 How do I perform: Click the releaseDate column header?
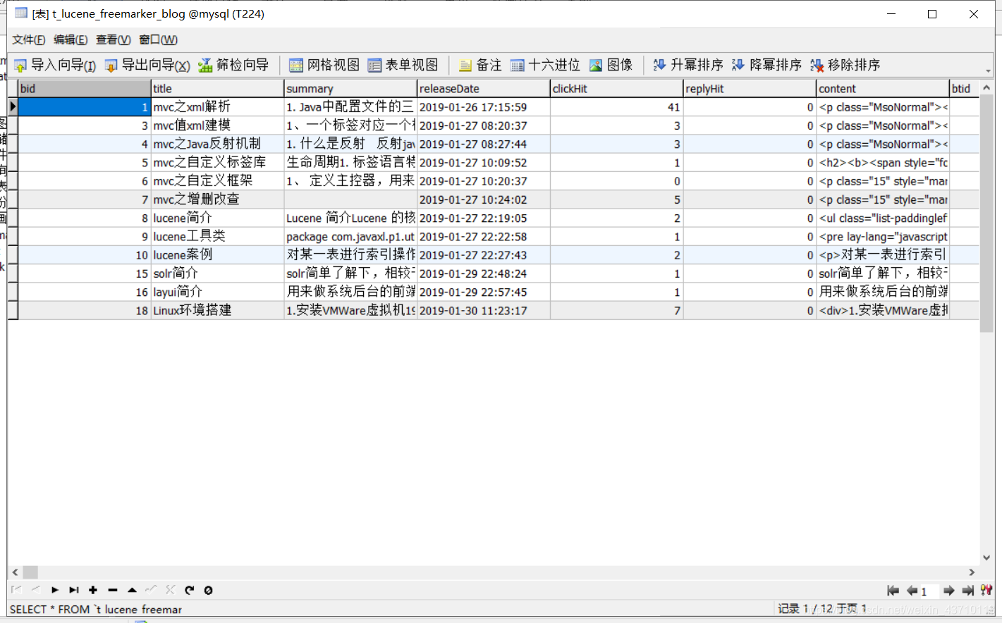(x=484, y=88)
